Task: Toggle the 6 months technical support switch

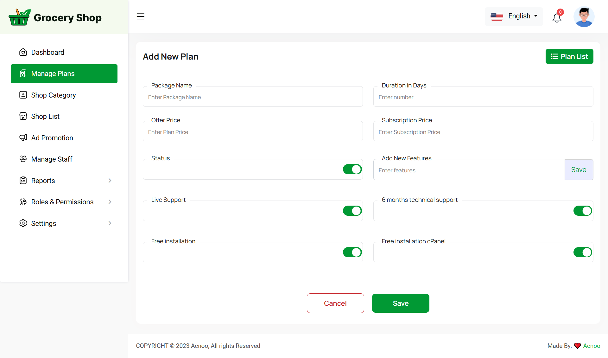Action: [x=582, y=211]
